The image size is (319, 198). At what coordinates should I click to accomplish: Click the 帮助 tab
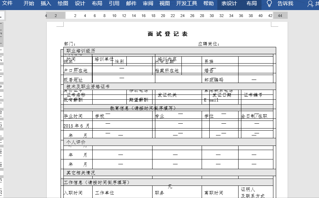pos(209,4)
